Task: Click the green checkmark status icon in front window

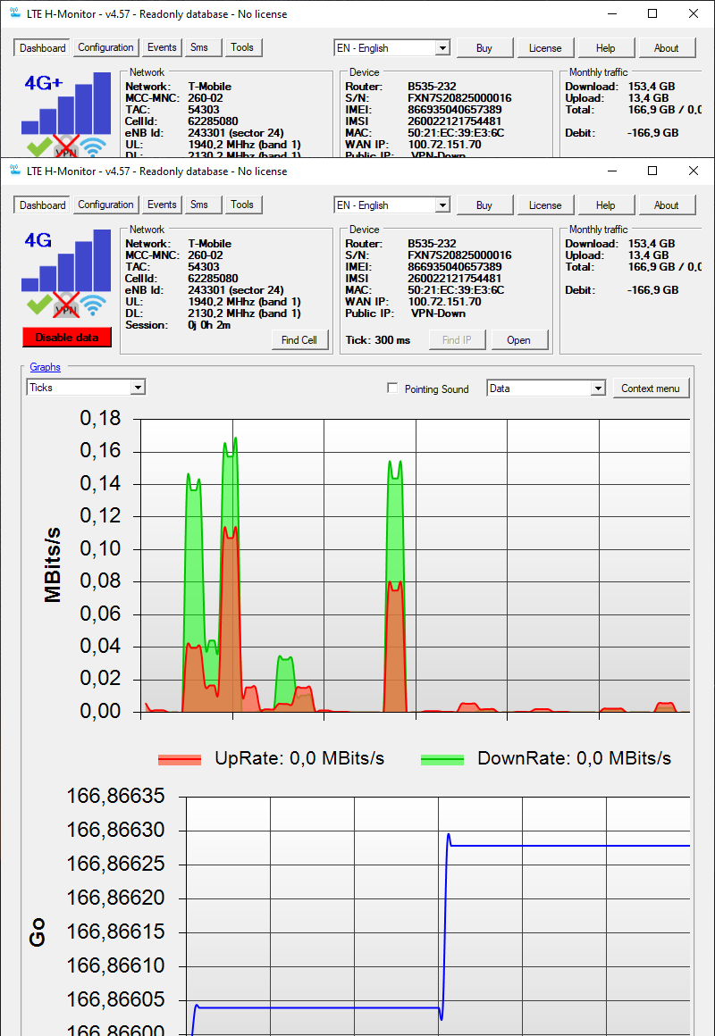Action: [40, 305]
